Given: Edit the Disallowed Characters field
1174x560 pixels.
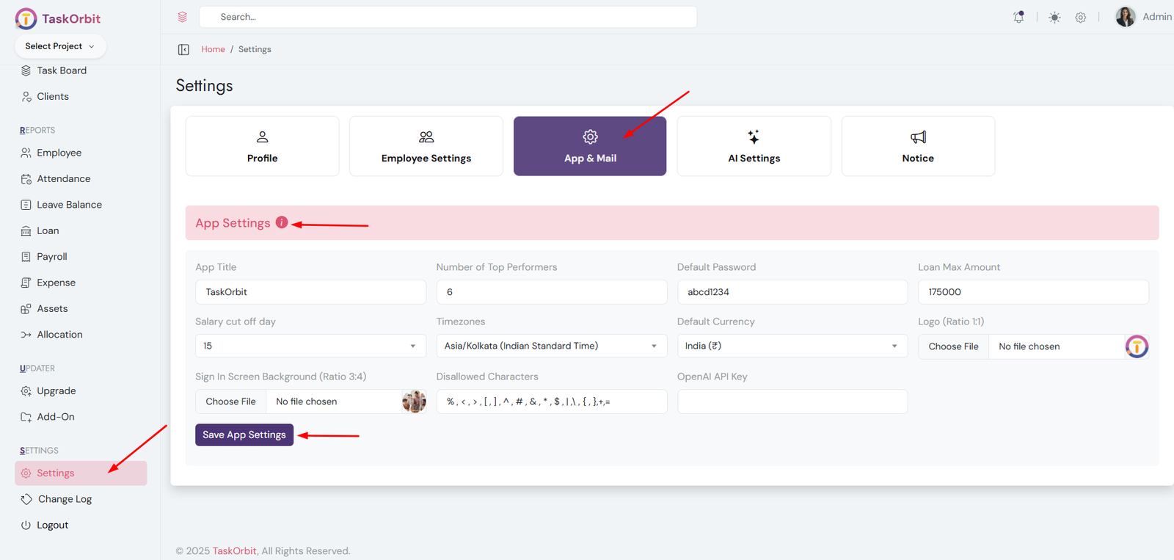Looking at the screenshot, I should [x=552, y=401].
